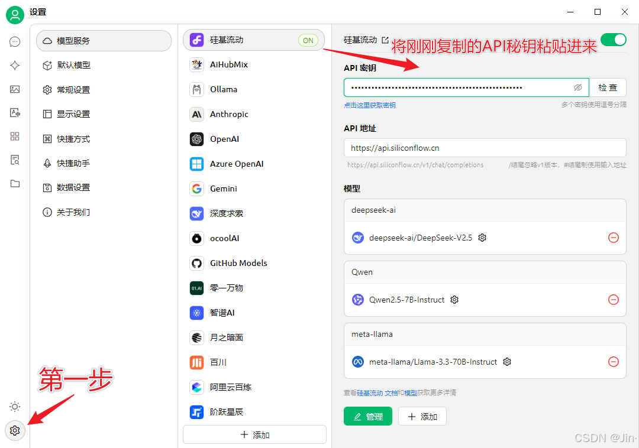Click the ON badge on 硅基流动

[308, 40]
